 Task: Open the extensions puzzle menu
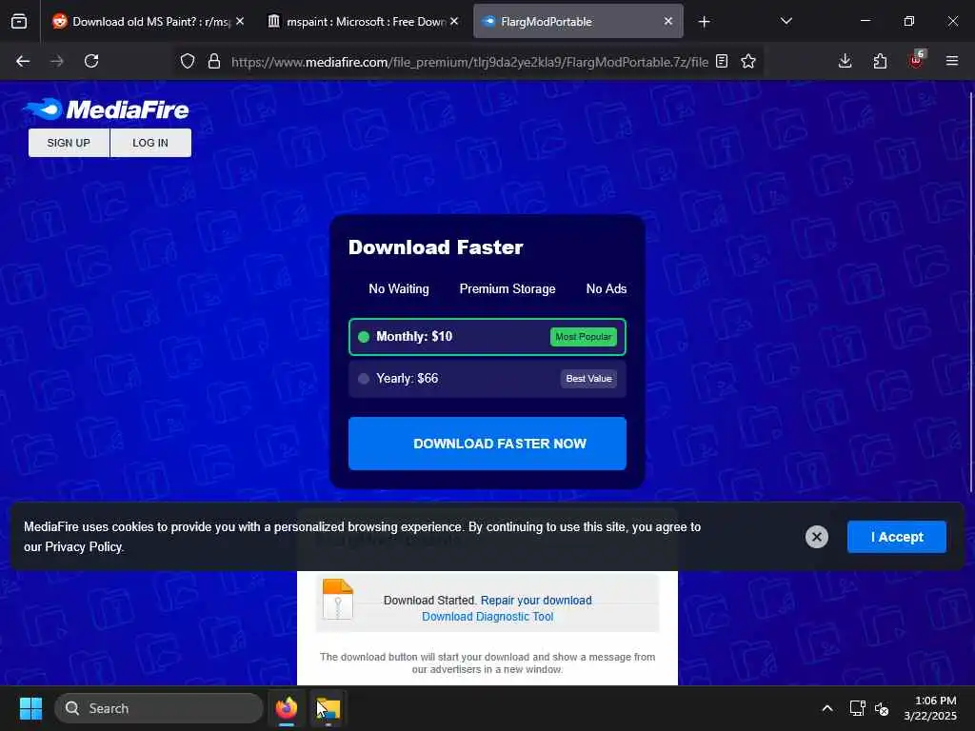point(880,61)
